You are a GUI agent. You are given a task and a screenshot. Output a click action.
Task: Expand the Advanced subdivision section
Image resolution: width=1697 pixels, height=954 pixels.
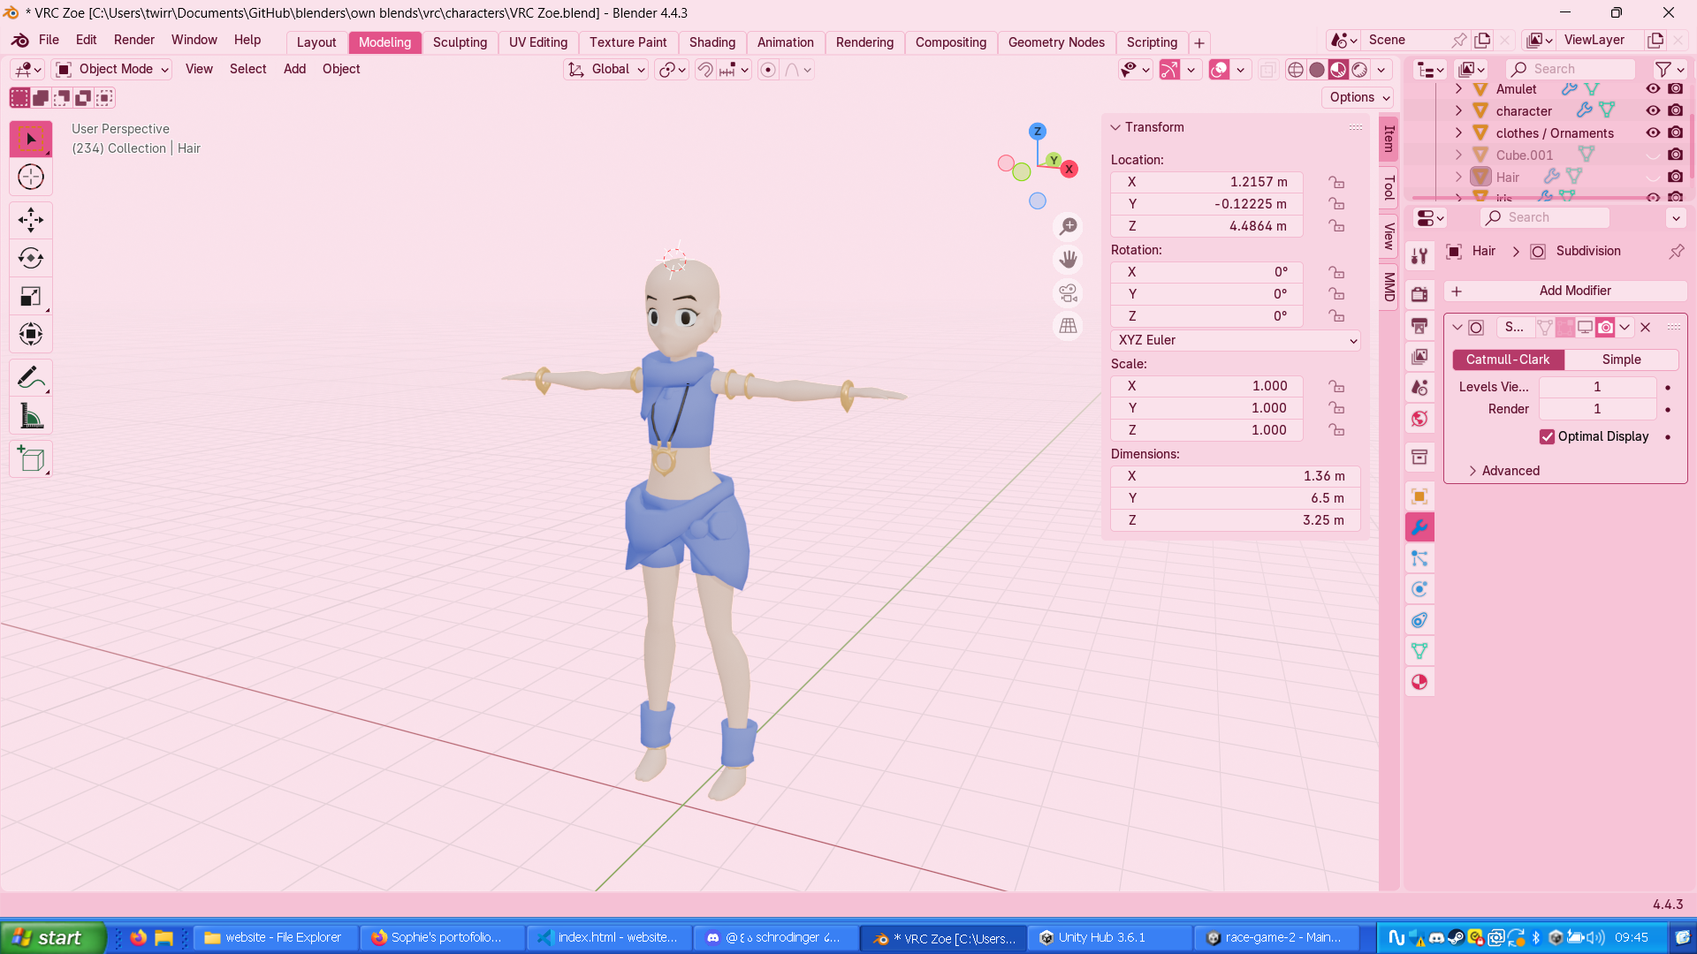1510,471
